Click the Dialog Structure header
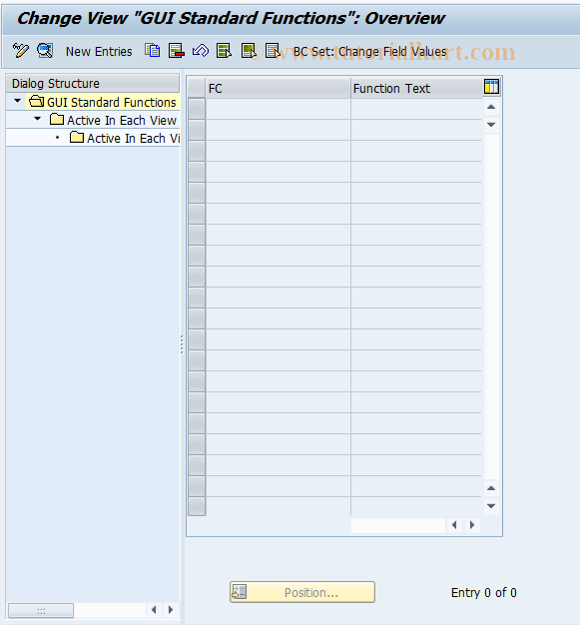This screenshot has height=625, width=580. click(93, 83)
